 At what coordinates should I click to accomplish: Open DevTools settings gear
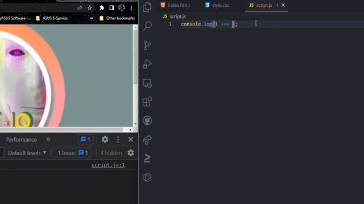pyautogui.click(x=105, y=139)
